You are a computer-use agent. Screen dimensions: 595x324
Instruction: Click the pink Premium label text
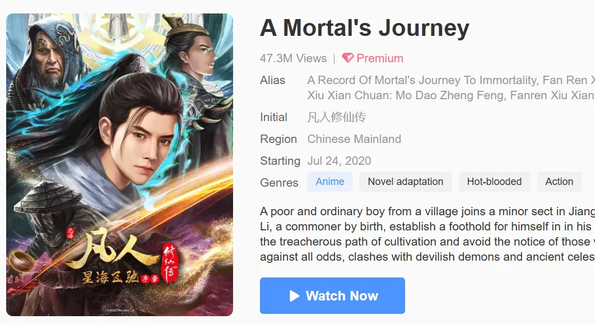tap(380, 58)
